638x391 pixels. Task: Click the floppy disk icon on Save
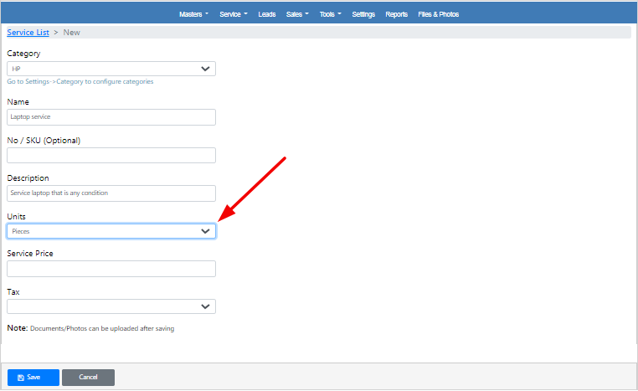tap(21, 378)
